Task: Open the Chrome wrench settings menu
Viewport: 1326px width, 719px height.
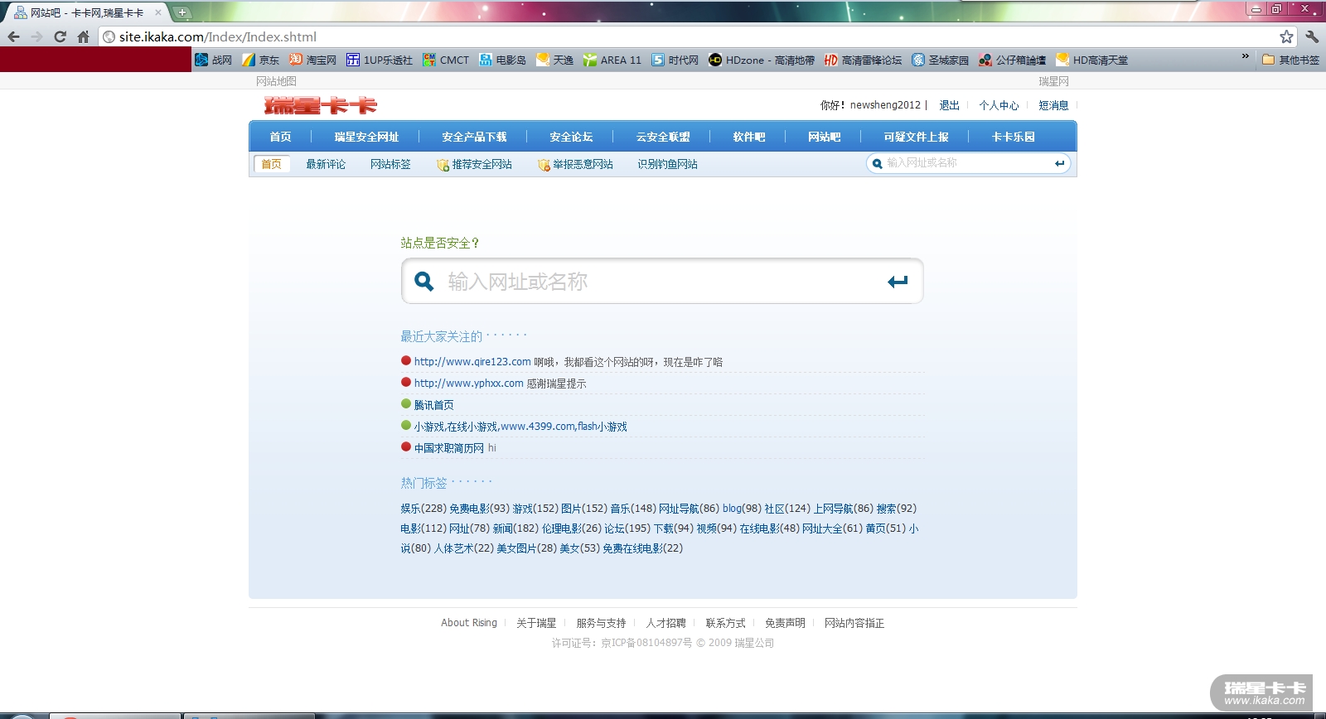Action: (1312, 36)
